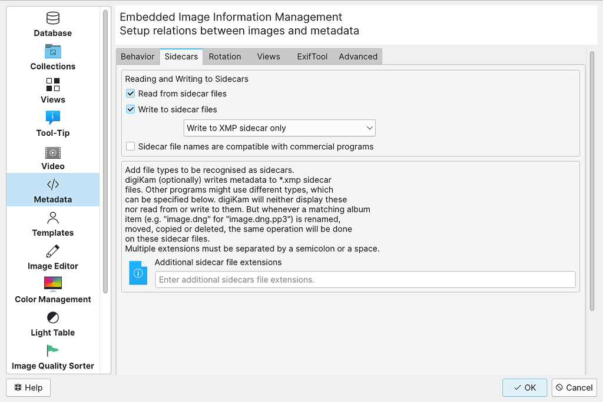Screen dimensions: 603x402
Task: Confirm settings with the OK button
Action: (x=525, y=387)
